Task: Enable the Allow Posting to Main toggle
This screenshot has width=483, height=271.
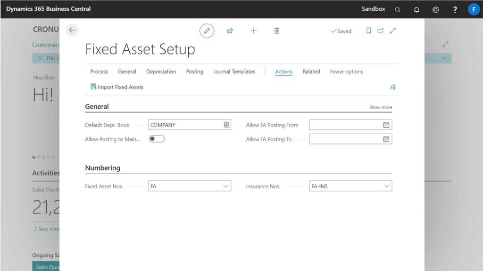Action: pos(156,138)
